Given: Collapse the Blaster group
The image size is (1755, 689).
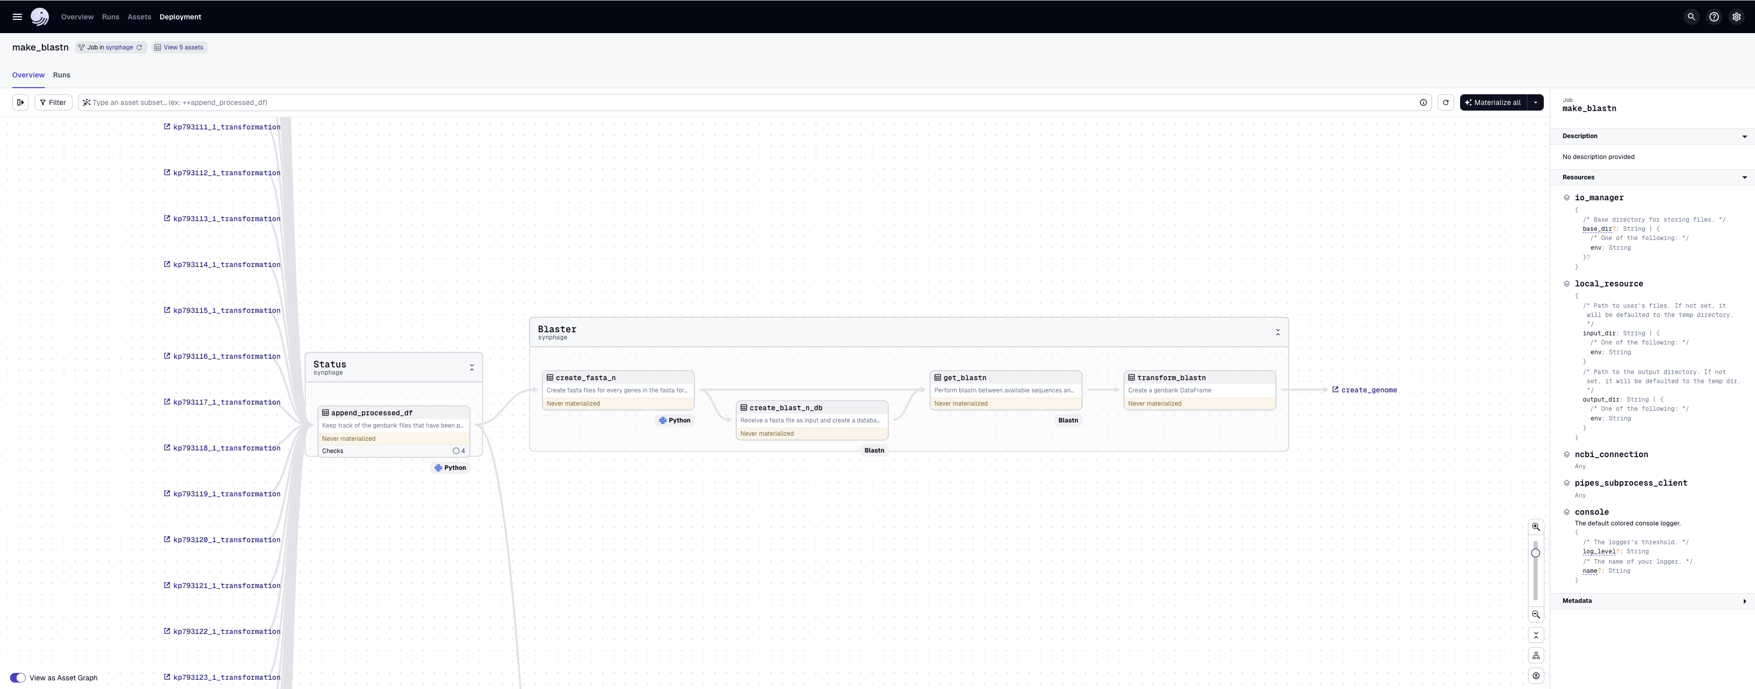Looking at the screenshot, I should coord(1277,332).
